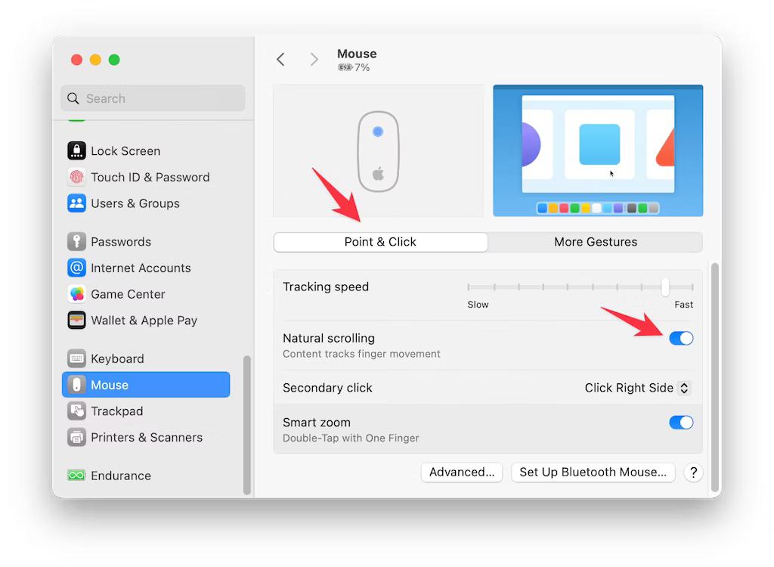Open Game Center colorful icon
Screen dimensions: 774x567
(76, 294)
